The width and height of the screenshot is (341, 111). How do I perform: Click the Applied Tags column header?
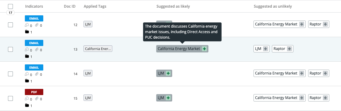point(95,6)
